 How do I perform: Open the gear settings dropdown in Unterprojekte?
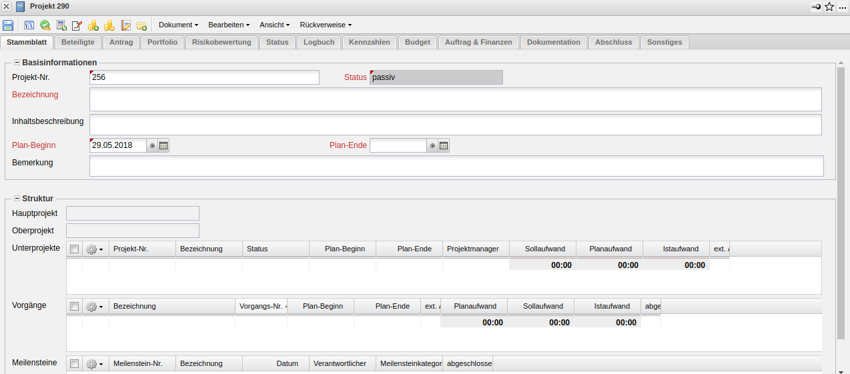click(x=95, y=249)
